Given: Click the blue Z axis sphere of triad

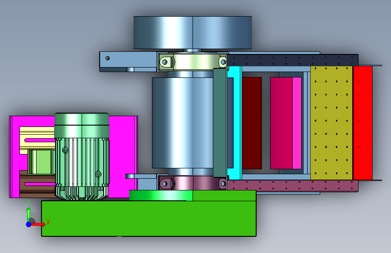Looking at the screenshot, I should pos(29,224).
